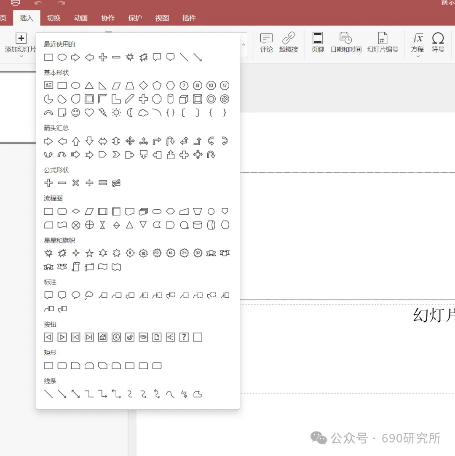
Task: Select the flowchart decision diamond
Action: tap(76, 211)
